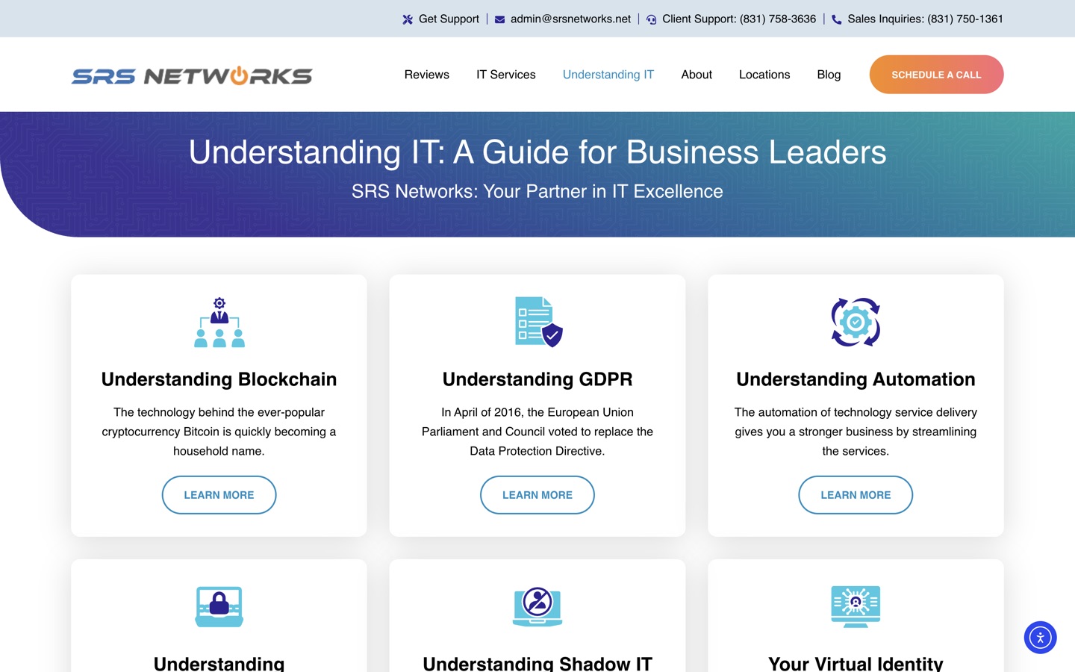Go to the About page
This screenshot has height=672, width=1075.
(x=697, y=75)
